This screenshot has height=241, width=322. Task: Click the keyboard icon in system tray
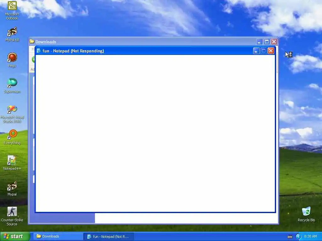(x=290, y=237)
